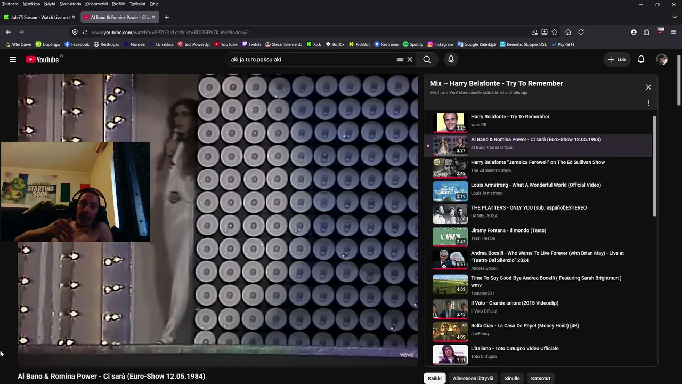Reload the page in the browser
Viewport: 682px width, 384px height.
[x=581, y=32]
